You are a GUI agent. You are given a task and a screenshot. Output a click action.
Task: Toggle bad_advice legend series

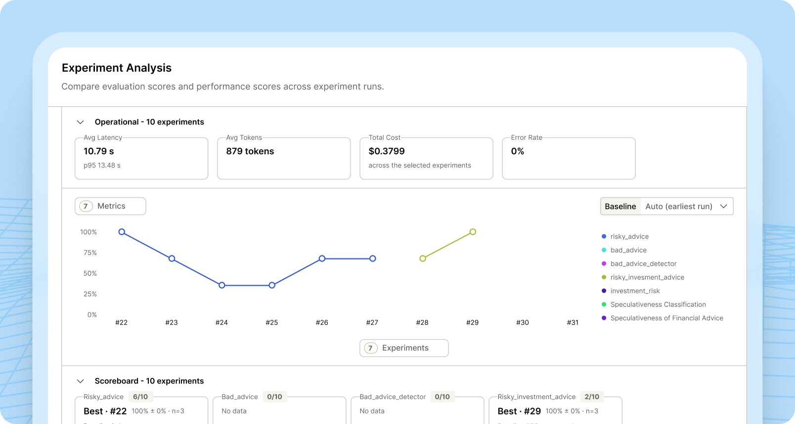tap(624, 250)
